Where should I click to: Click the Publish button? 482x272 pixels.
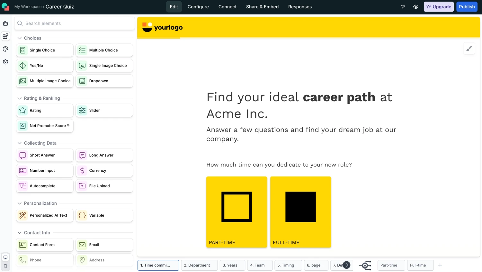[467, 7]
